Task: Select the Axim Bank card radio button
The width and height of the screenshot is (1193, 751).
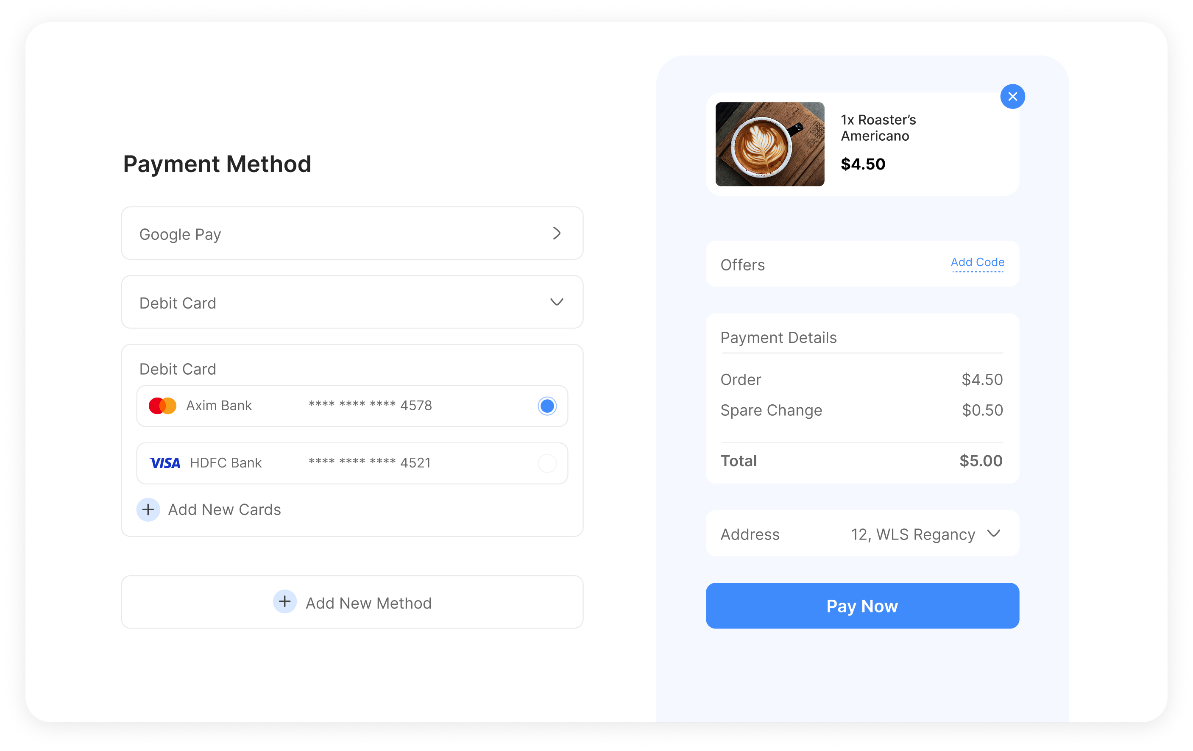Action: click(547, 406)
